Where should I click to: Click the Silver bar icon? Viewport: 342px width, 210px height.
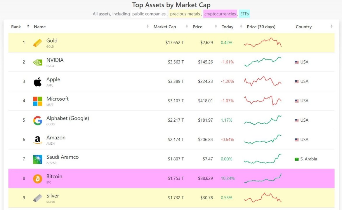pyautogui.click(x=37, y=198)
